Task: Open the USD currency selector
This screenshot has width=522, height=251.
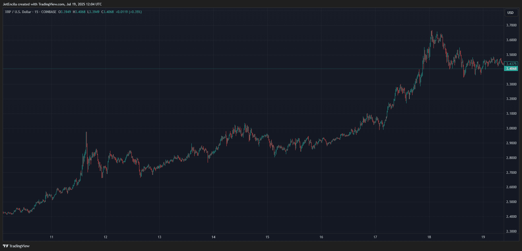Action: click(511, 12)
